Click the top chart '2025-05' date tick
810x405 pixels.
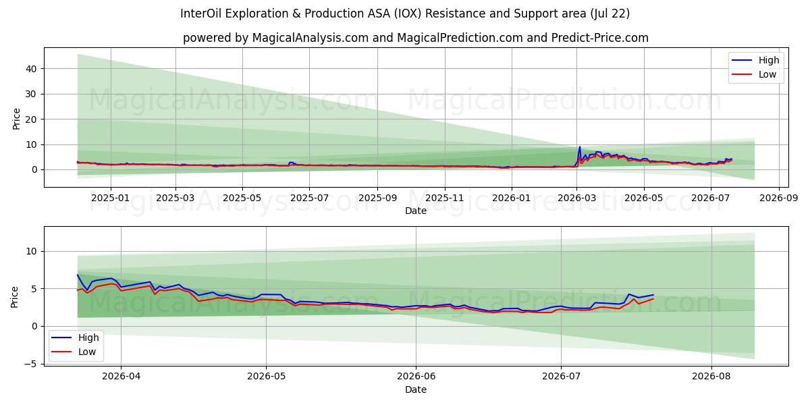click(x=242, y=198)
